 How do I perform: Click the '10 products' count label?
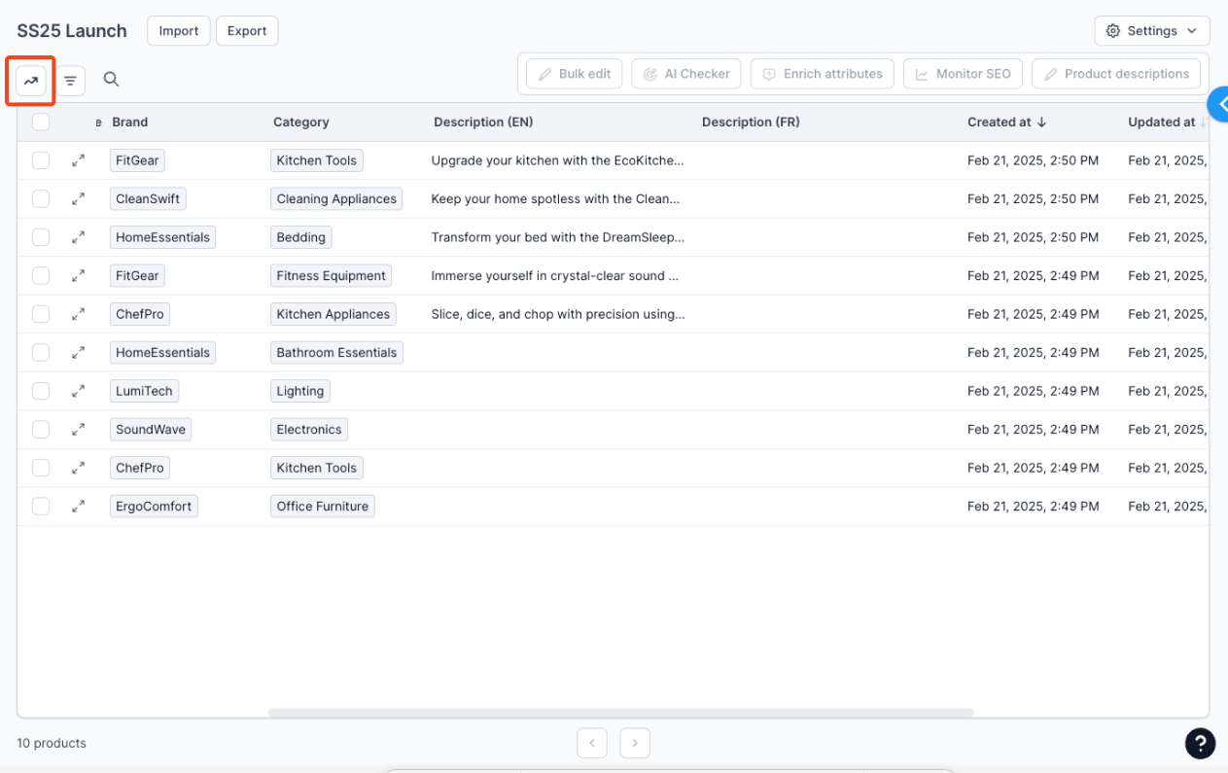[52, 743]
